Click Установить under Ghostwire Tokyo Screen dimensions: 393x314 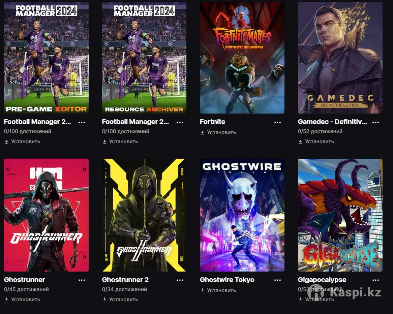pos(218,290)
